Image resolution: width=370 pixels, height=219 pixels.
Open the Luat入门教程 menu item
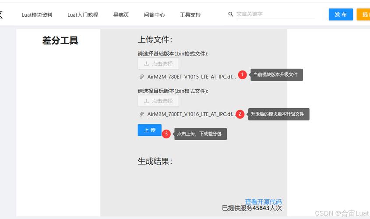click(83, 15)
